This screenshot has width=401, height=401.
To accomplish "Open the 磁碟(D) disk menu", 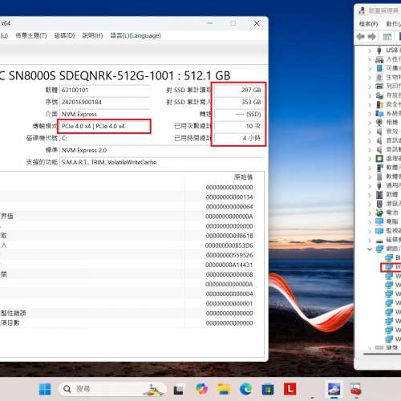I will (64, 35).
